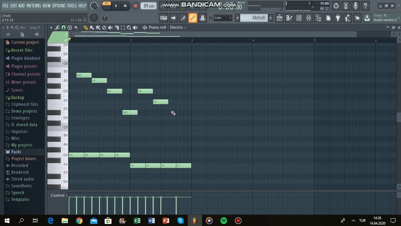Viewport: 401px width, 226px height.
Task: Open the plugin picker plug icon
Action: pos(338,18)
